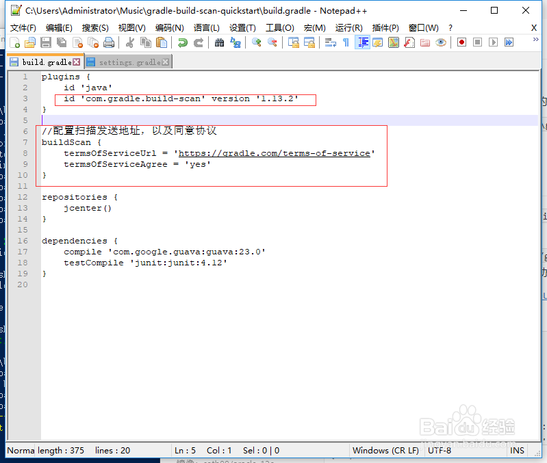The width and height of the screenshot is (547, 463).
Task: Click the 'jcenter()' text
Action: [x=88, y=209]
